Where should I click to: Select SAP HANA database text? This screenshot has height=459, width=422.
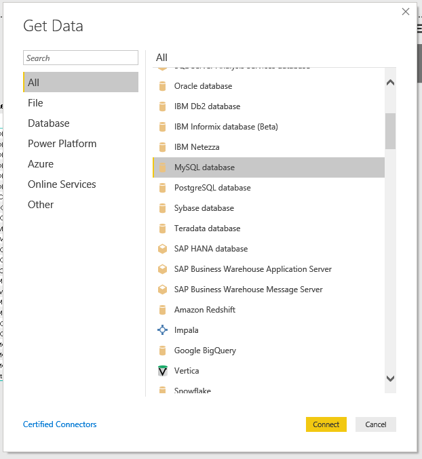pos(211,249)
